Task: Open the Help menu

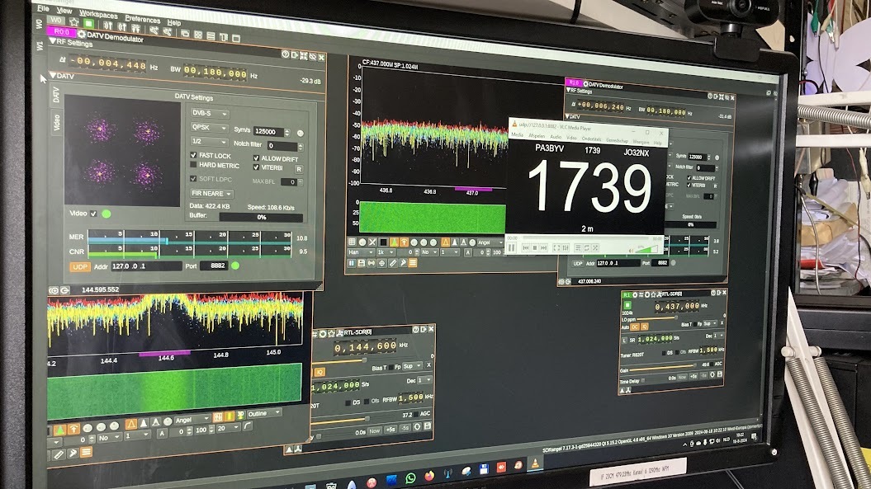Action: click(174, 23)
